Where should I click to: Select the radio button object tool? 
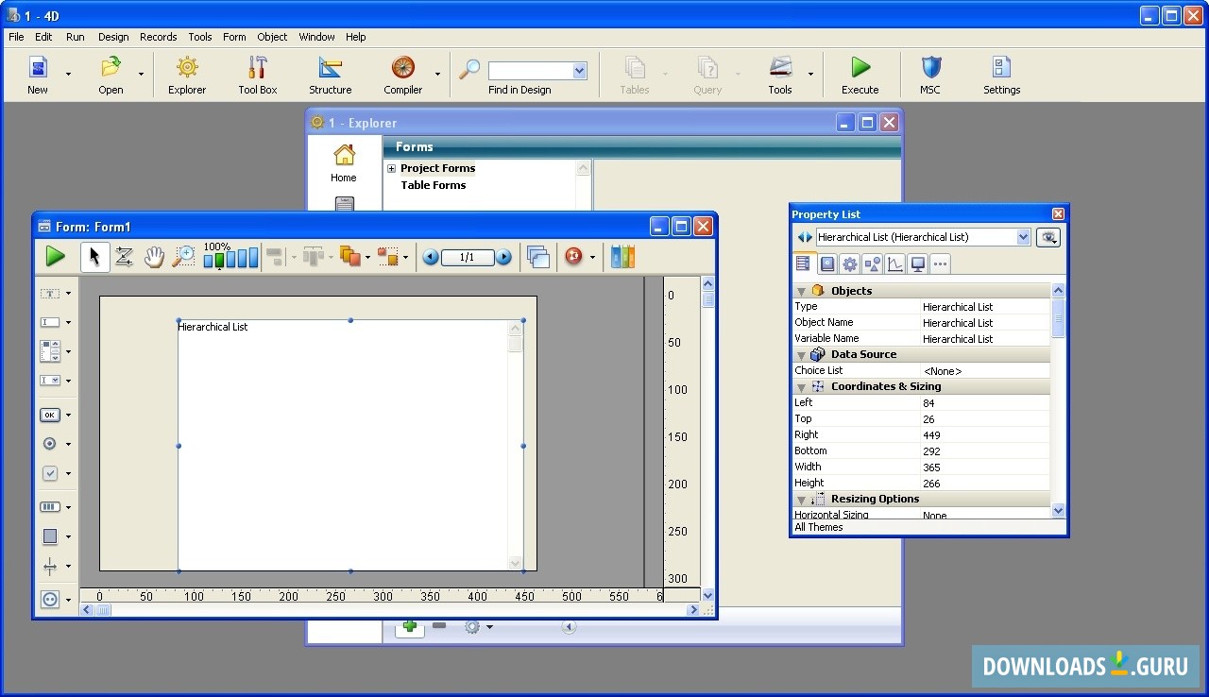pyautogui.click(x=50, y=444)
